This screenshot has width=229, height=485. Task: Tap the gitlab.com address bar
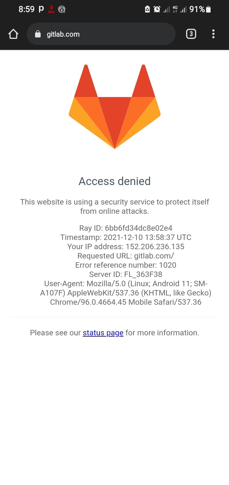(x=101, y=34)
